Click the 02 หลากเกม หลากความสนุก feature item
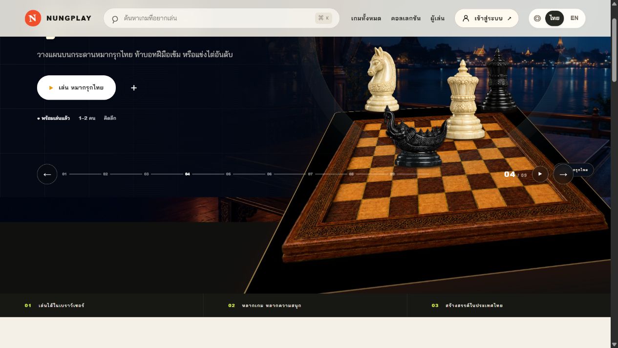 pos(305,305)
